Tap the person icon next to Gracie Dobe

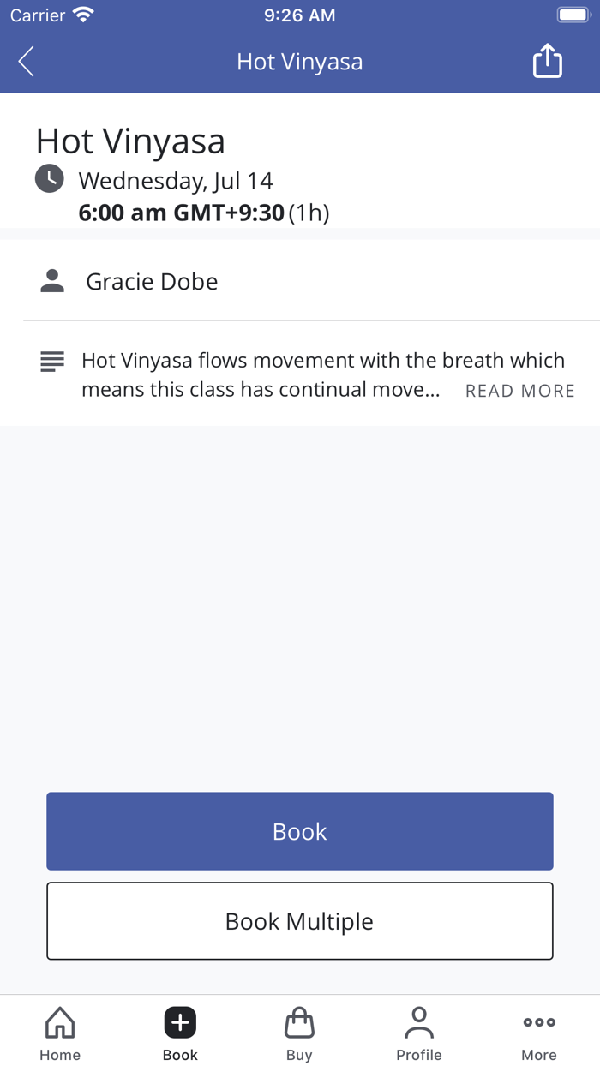pyautogui.click(x=51, y=280)
